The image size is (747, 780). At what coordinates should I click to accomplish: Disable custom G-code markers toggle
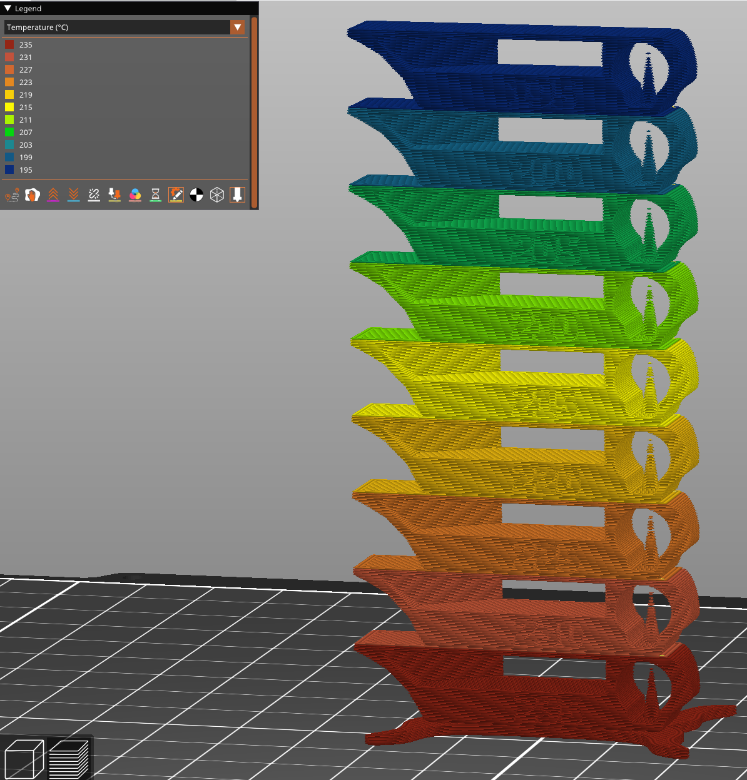176,195
